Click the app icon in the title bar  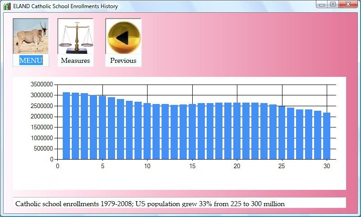coord(7,6)
